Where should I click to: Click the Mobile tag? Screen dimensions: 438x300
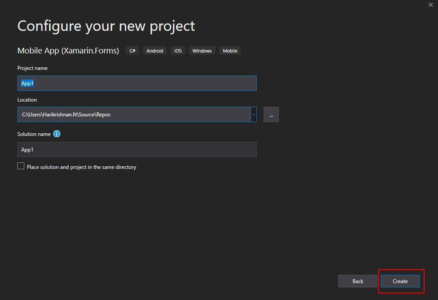tap(230, 51)
